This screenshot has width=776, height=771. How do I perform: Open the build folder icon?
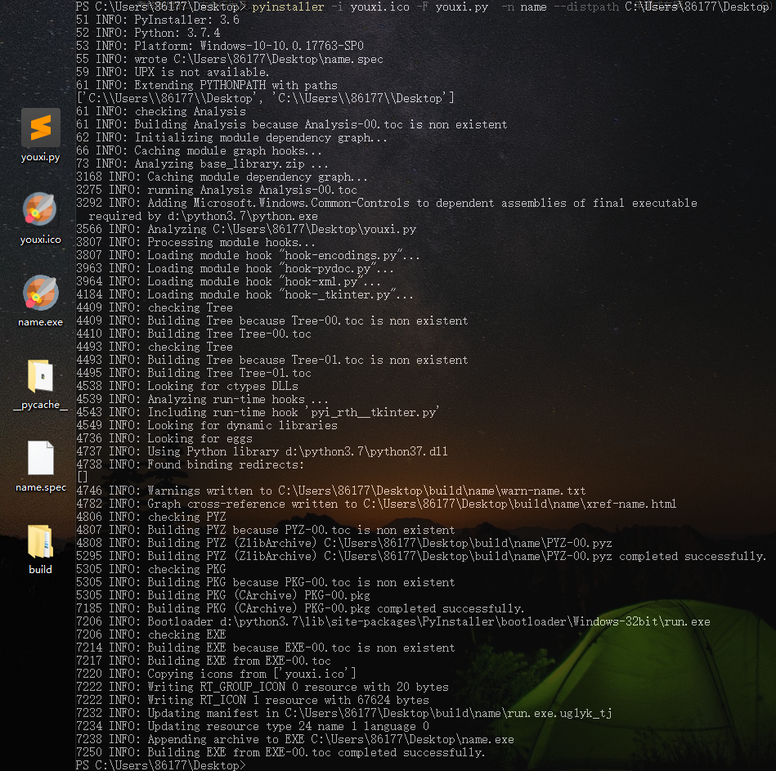coord(40,541)
